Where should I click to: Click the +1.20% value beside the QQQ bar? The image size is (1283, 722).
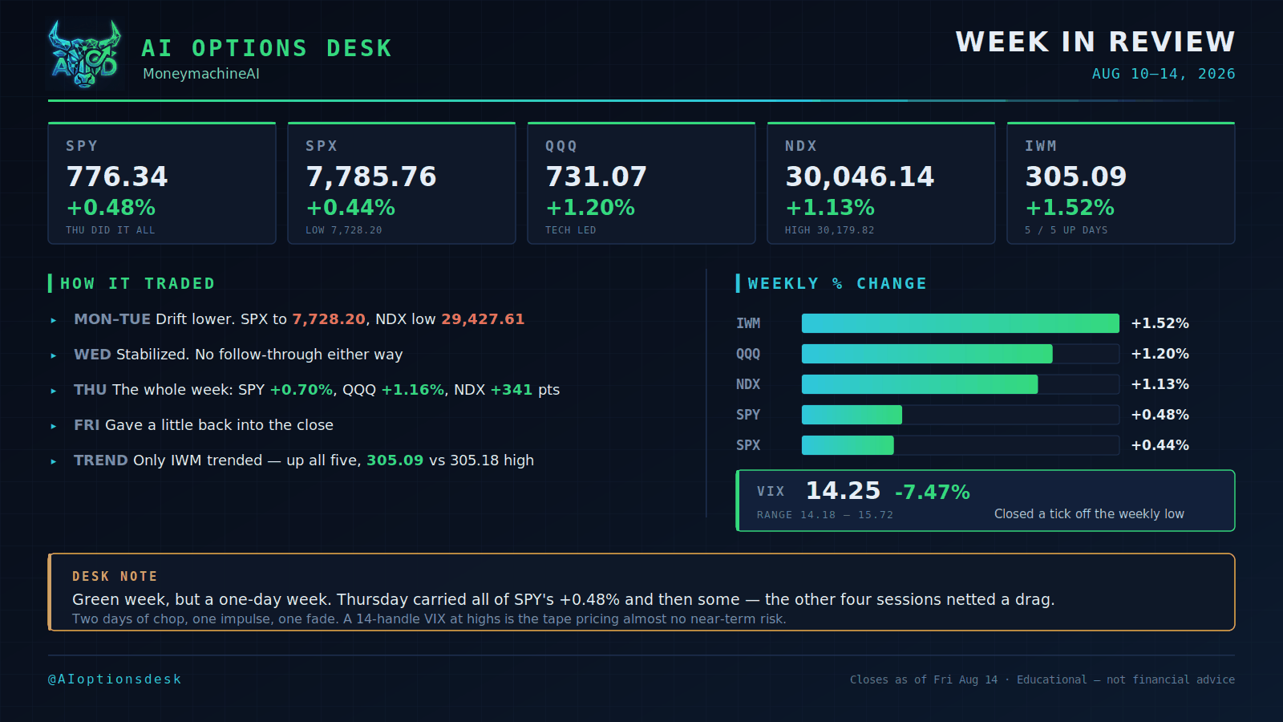tap(1160, 354)
